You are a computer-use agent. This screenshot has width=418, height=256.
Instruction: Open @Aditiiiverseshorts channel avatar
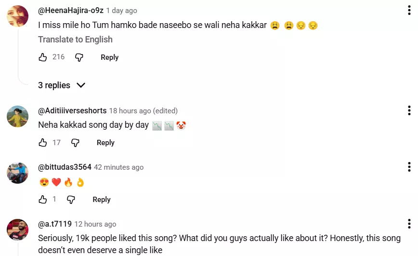17,116
